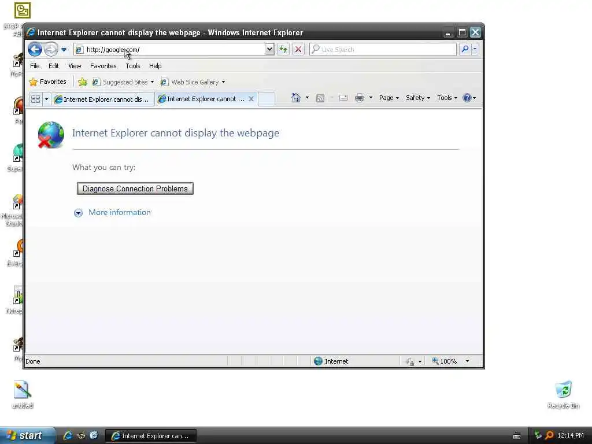This screenshot has height=444, width=592.
Task: Open the Favorites star button
Action: (x=47, y=82)
